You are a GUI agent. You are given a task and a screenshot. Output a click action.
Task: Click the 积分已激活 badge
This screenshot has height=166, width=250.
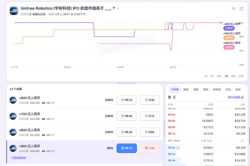[x=236, y=97]
